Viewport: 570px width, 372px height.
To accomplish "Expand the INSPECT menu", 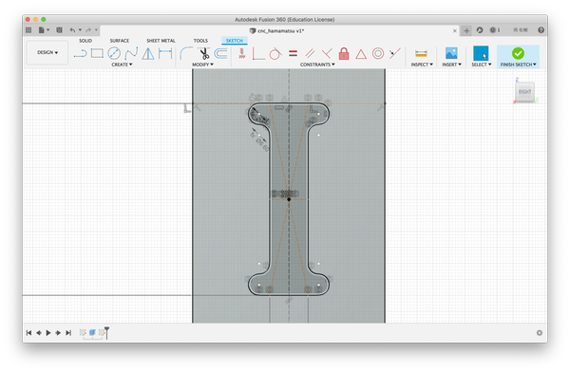I will point(422,65).
